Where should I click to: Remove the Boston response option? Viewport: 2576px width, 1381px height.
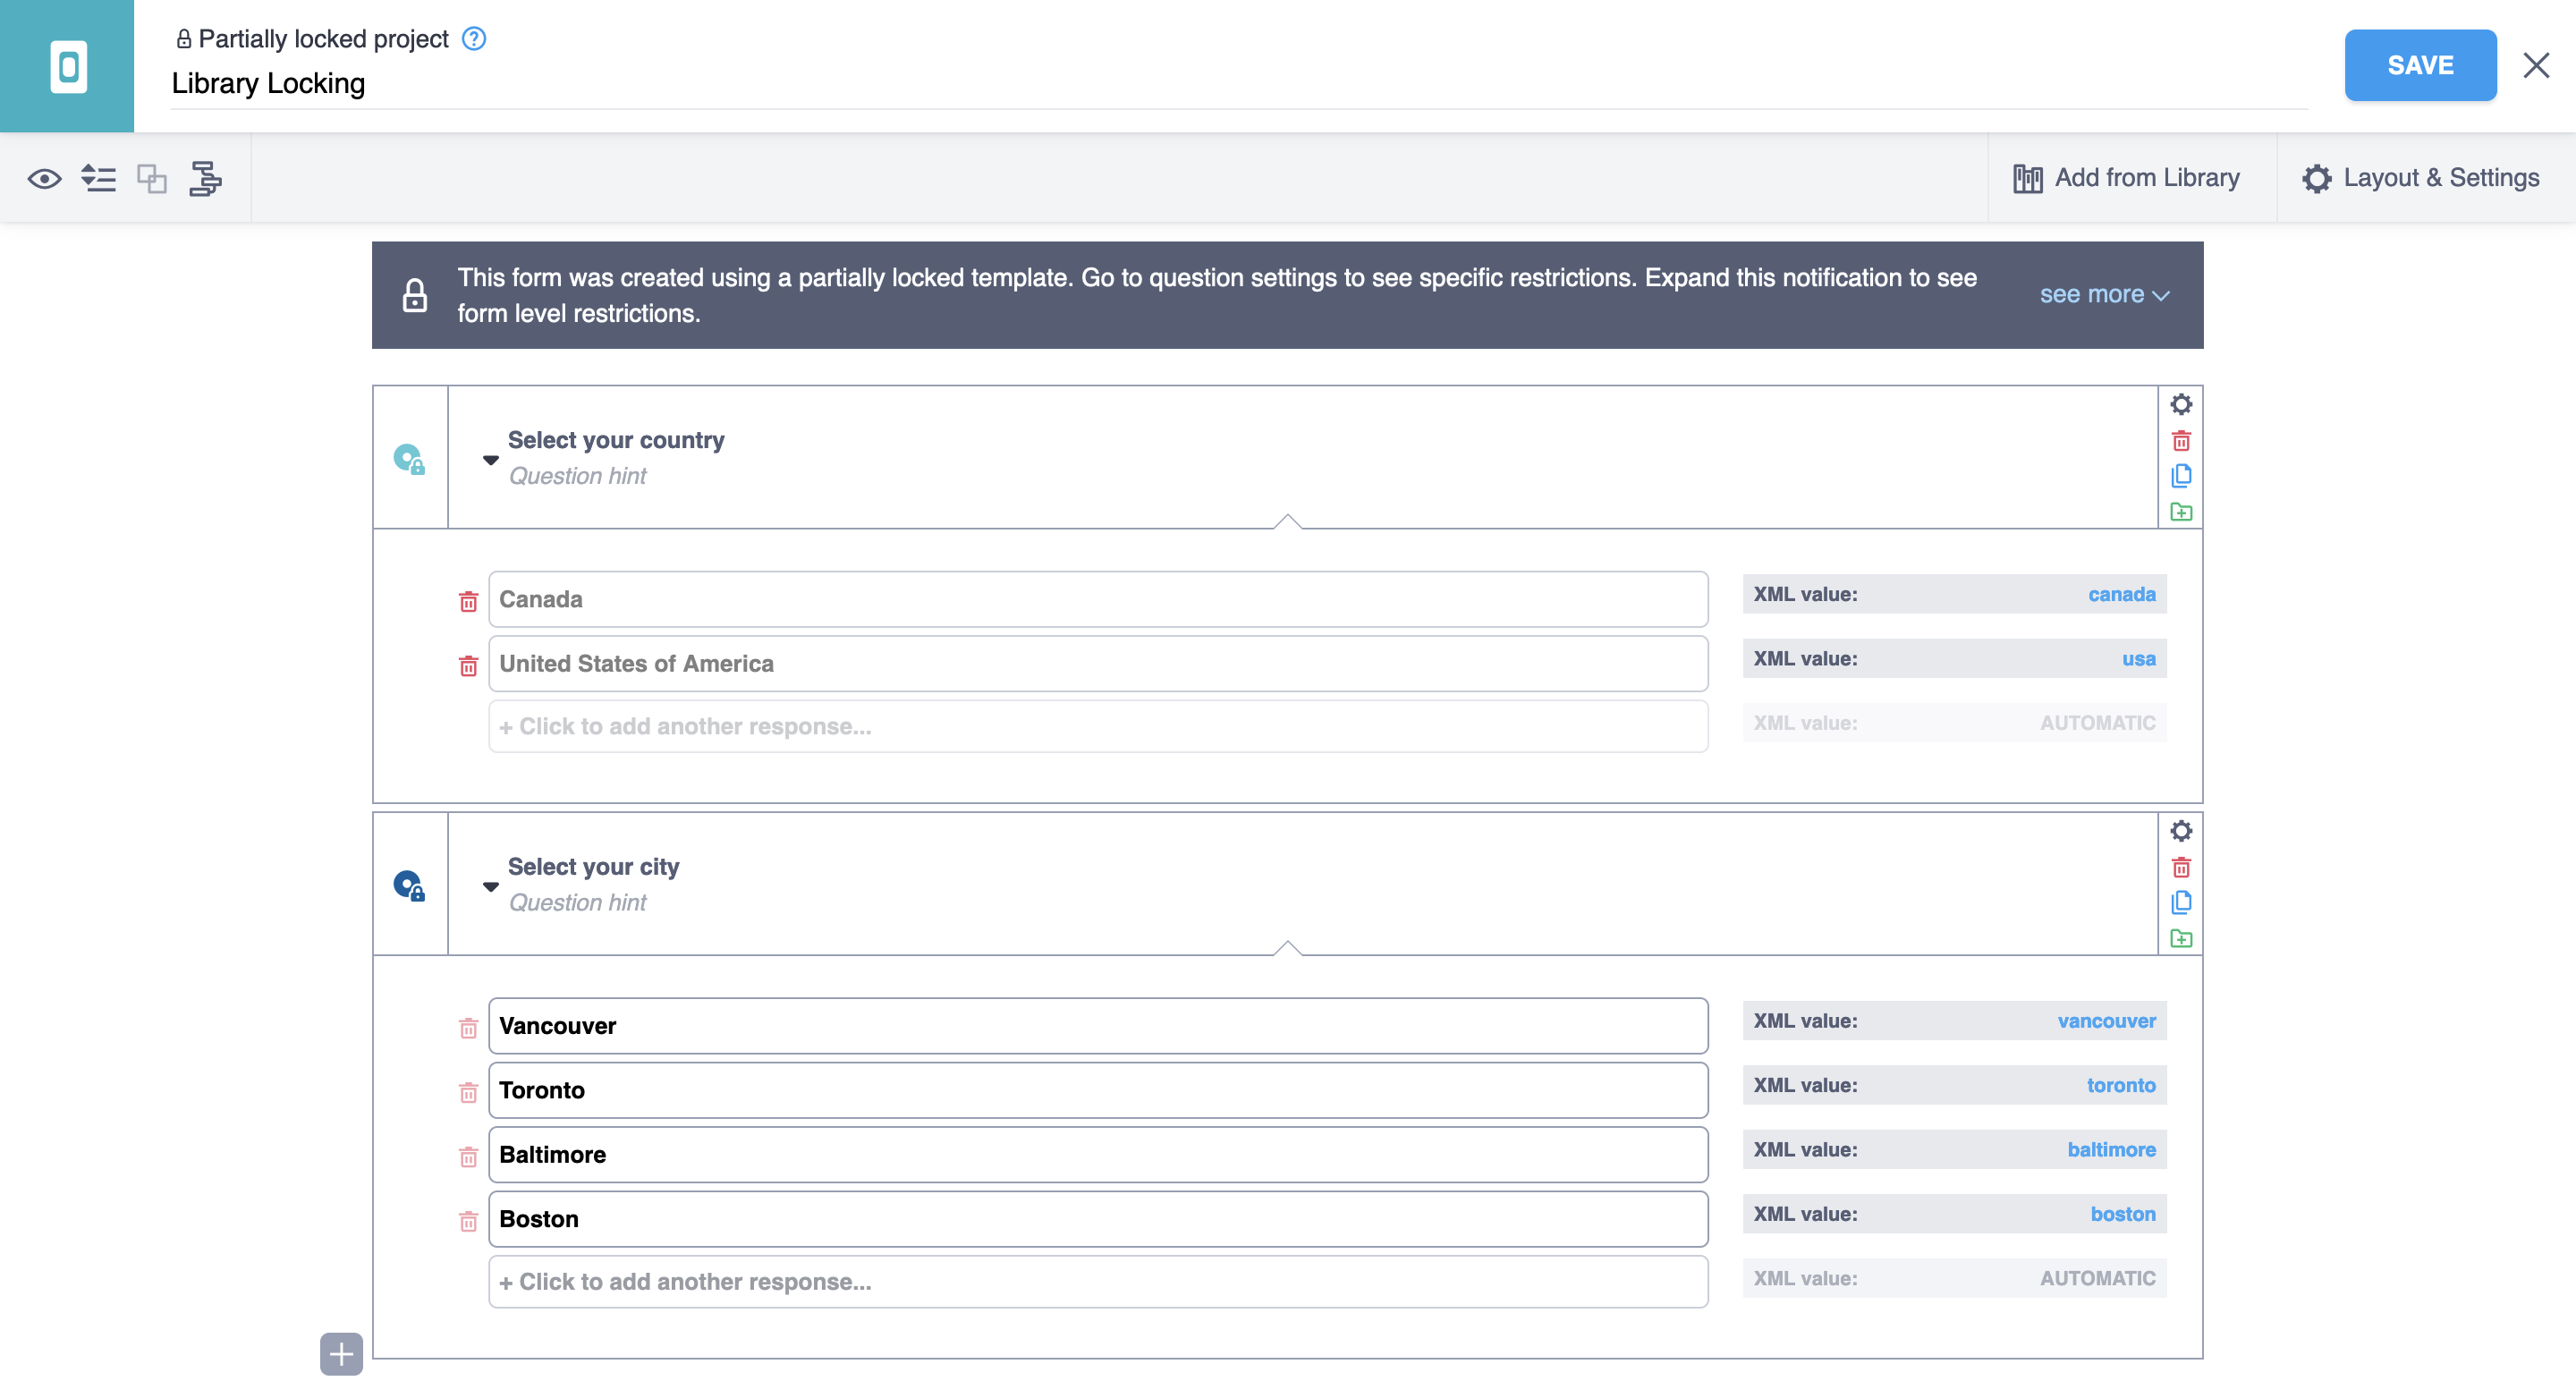468,1221
